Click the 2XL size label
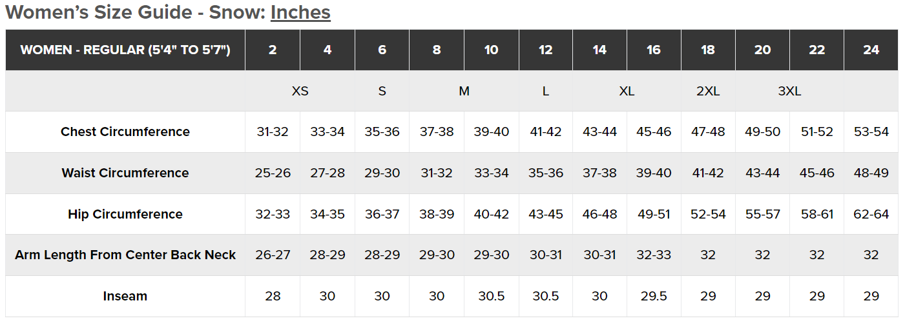Viewport: 905px width, 323px height. pyautogui.click(x=708, y=91)
